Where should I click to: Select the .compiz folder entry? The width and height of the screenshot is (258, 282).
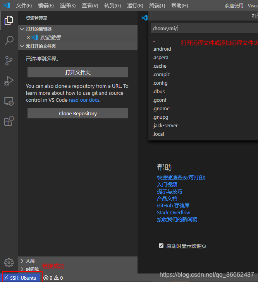click(x=203, y=74)
